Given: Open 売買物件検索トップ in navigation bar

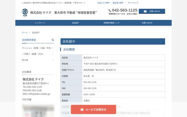Looking at the screenshot, I should (111, 23).
